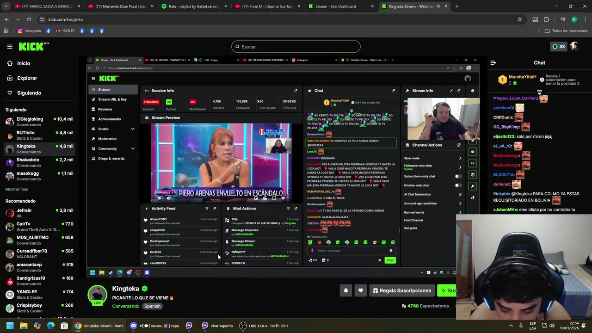This screenshot has height=333, width=592.
Task: Open the Chrome extensions puzzle icon
Action: pyautogui.click(x=547, y=19)
